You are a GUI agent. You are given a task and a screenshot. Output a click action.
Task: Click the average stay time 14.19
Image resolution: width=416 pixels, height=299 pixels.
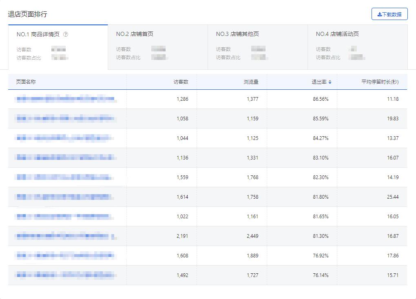tap(393, 177)
